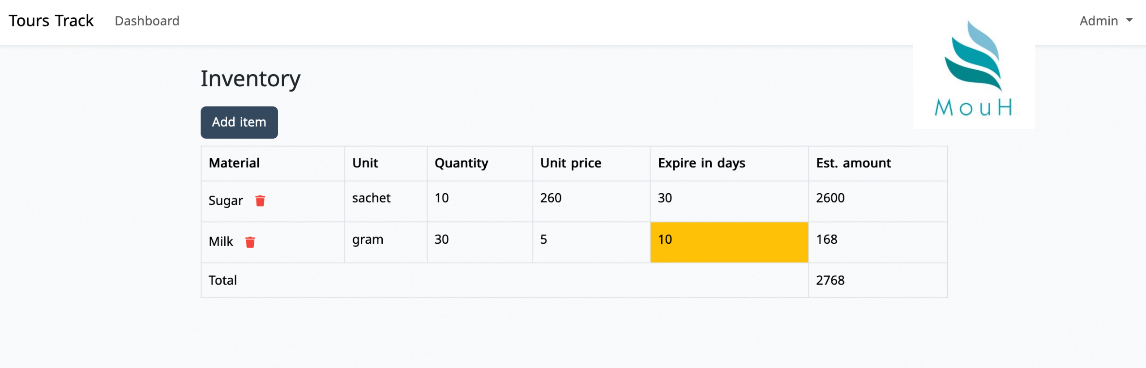The height and width of the screenshot is (368, 1146).
Task: Click Sugar's estimated amount 2600
Action: (830, 198)
